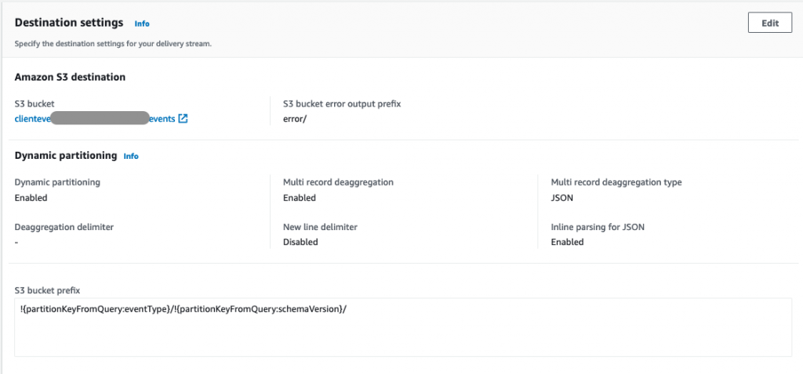
Task: Select the JSON deaggregation type value
Action: [x=561, y=198]
